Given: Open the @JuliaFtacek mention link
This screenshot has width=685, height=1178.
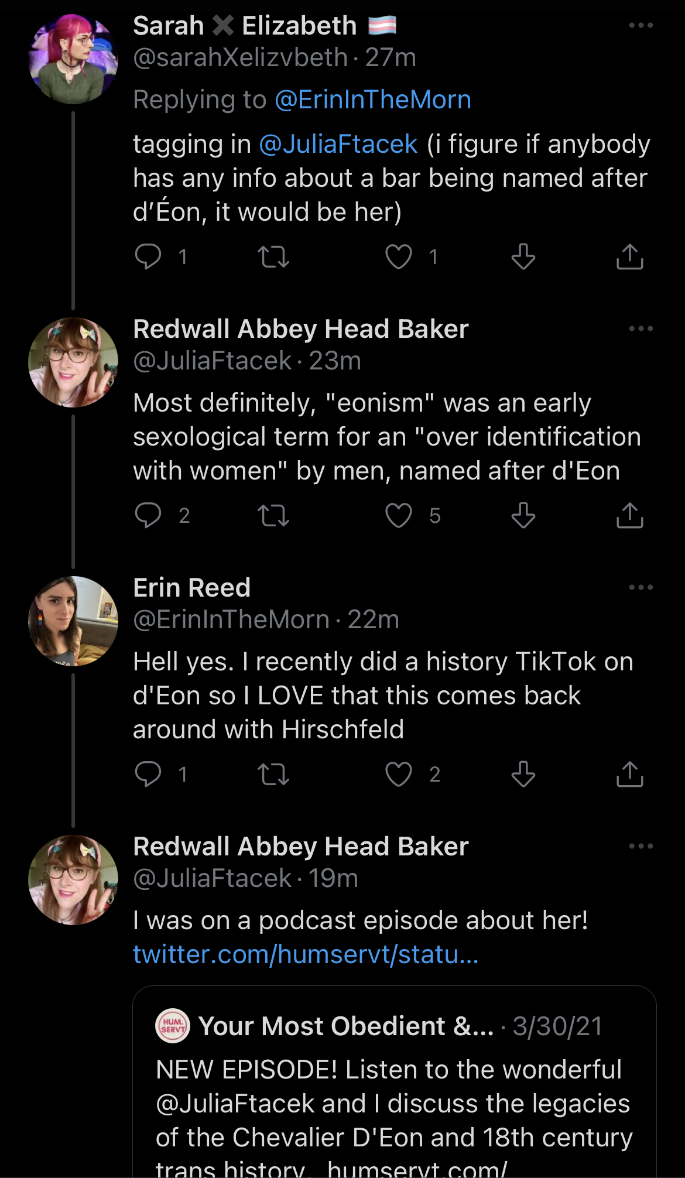Looking at the screenshot, I should [x=338, y=144].
